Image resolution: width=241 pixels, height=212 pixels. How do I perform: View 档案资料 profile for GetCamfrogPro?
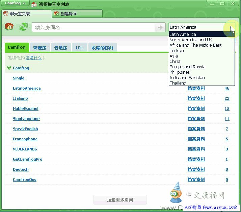point(196,159)
